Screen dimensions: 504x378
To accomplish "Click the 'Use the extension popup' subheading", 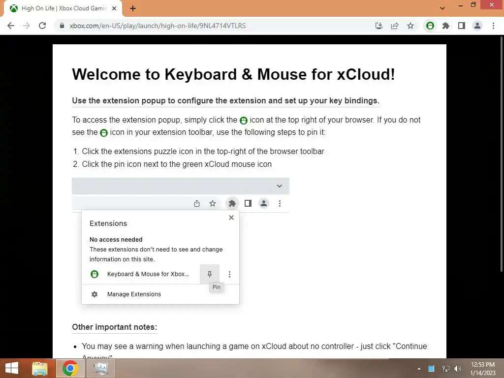I will pyautogui.click(x=225, y=100).
